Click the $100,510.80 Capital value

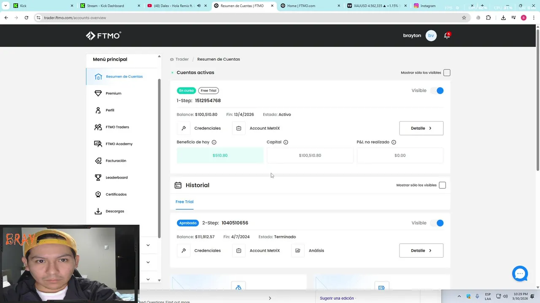pyautogui.click(x=310, y=156)
